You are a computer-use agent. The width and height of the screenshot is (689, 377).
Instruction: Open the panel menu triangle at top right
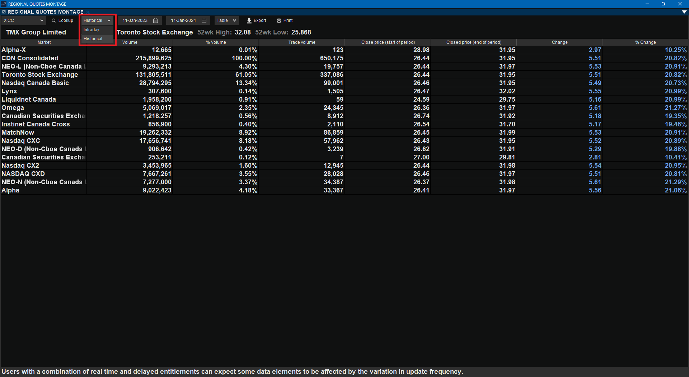click(684, 12)
